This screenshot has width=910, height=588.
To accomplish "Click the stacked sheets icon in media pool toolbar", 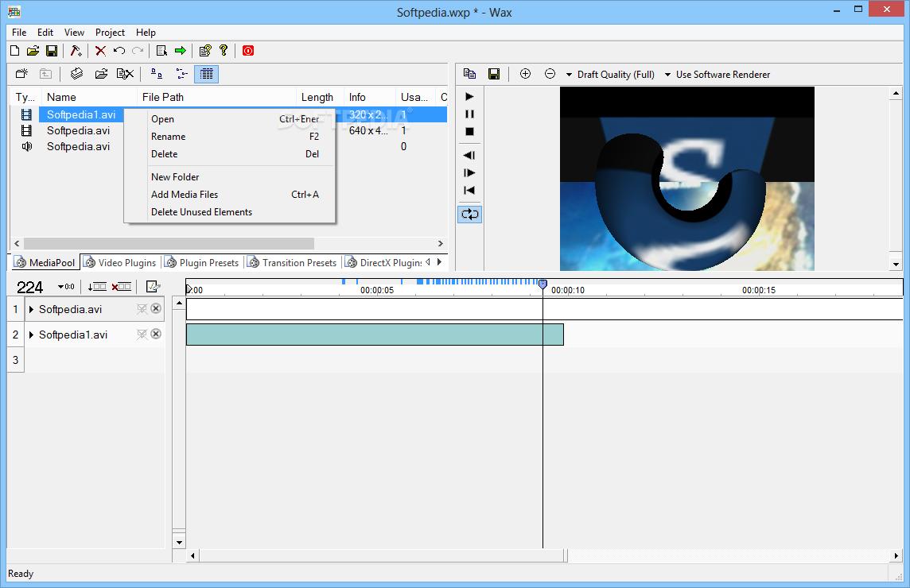I will pyautogui.click(x=76, y=74).
